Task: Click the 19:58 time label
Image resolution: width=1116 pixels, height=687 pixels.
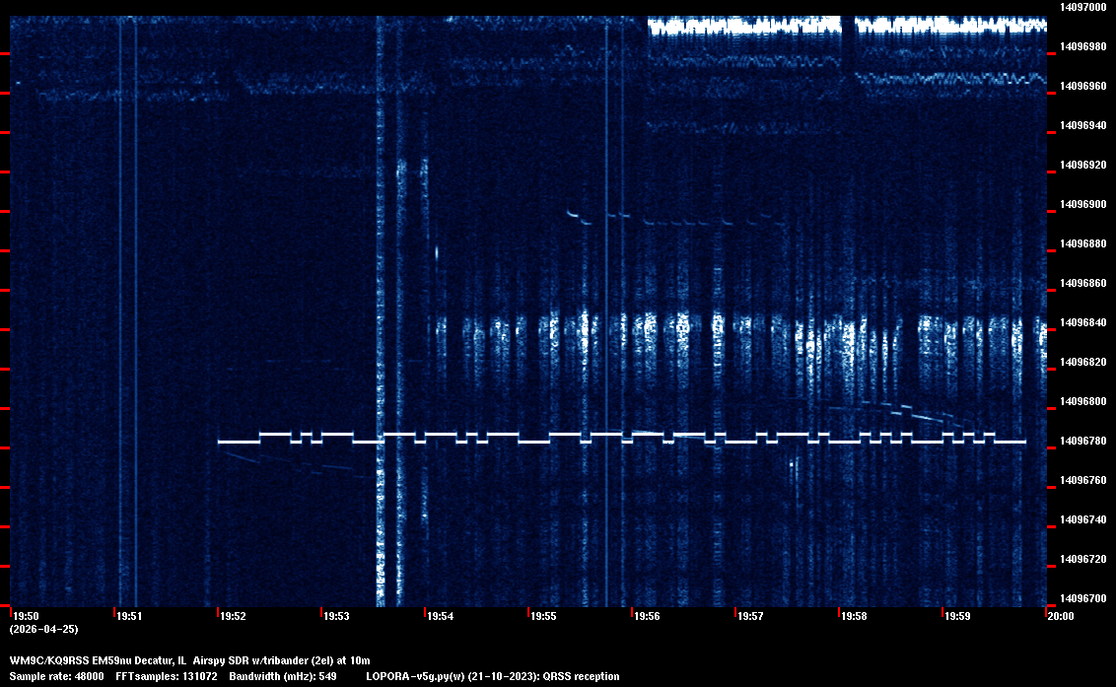Action: click(855, 616)
